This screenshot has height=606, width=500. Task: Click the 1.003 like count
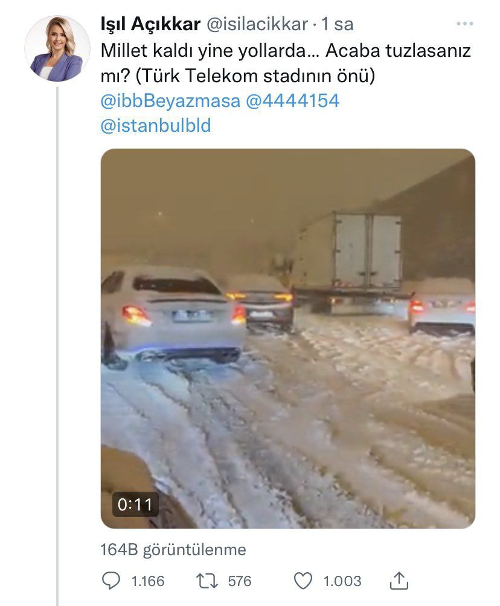pos(342,581)
